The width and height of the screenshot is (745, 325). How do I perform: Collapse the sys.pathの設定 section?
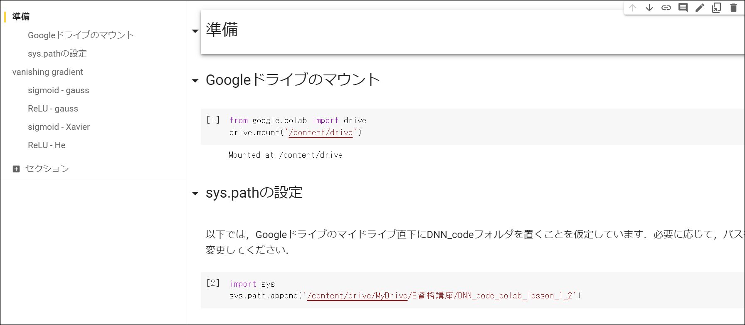[195, 194]
